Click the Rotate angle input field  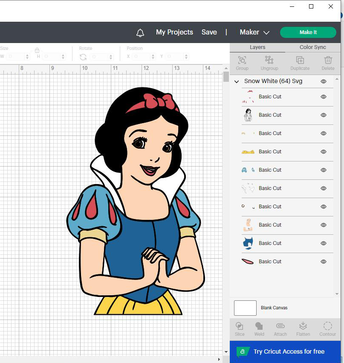pos(100,57)
